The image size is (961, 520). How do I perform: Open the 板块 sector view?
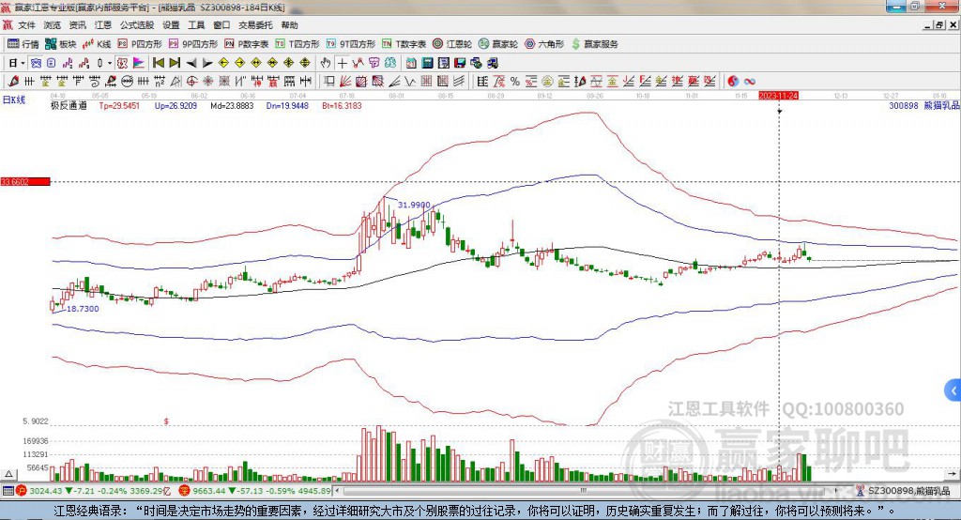tap(60, 44)
